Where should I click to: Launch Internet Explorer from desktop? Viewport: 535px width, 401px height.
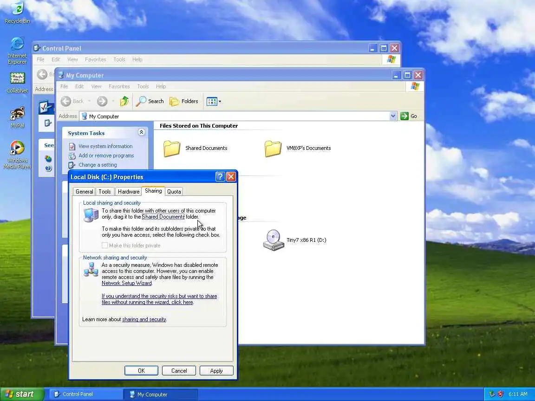pos(17,51)
